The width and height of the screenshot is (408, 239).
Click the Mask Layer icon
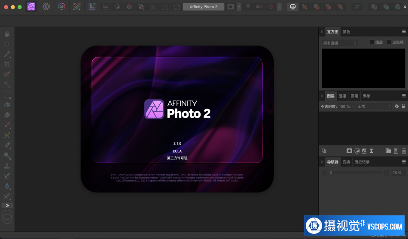click(349, 151)
